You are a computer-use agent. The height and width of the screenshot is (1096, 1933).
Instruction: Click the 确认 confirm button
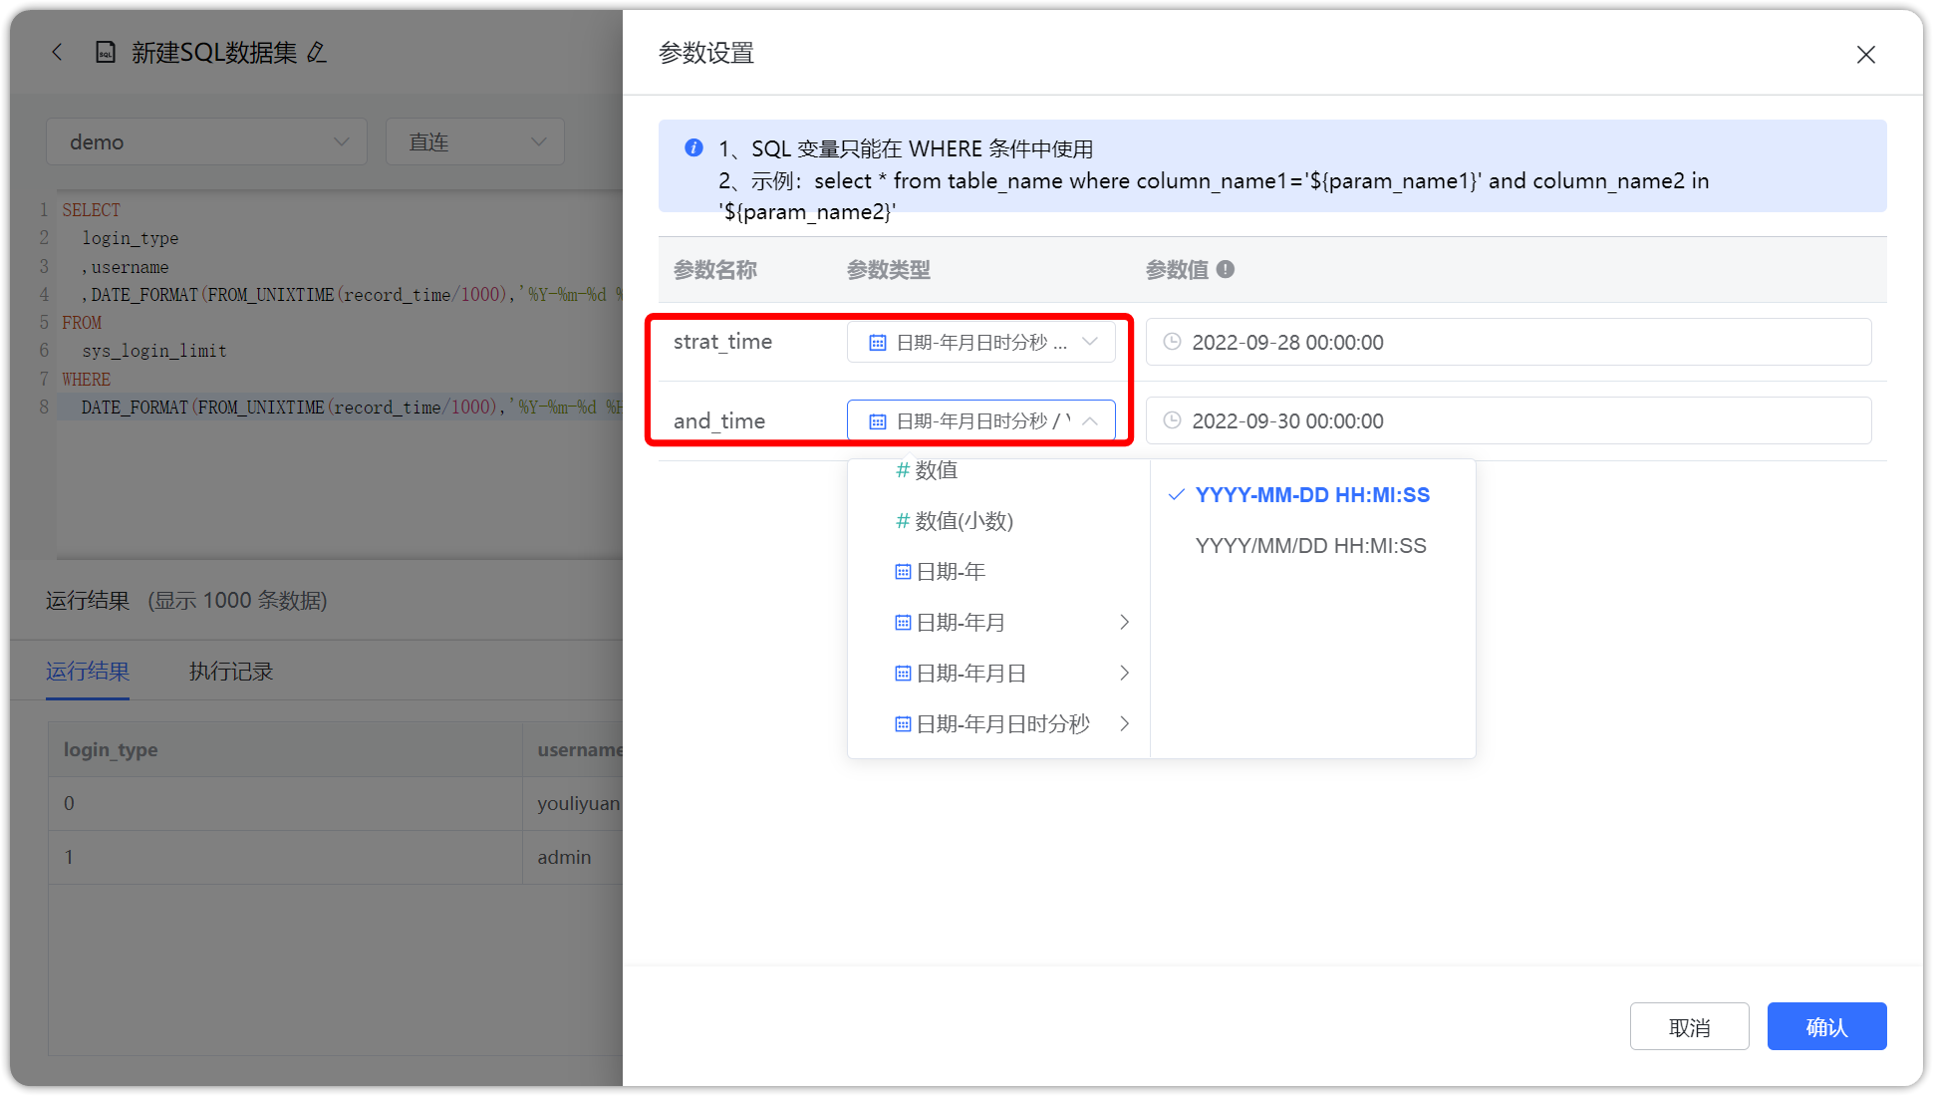tap(1826, 1025)
